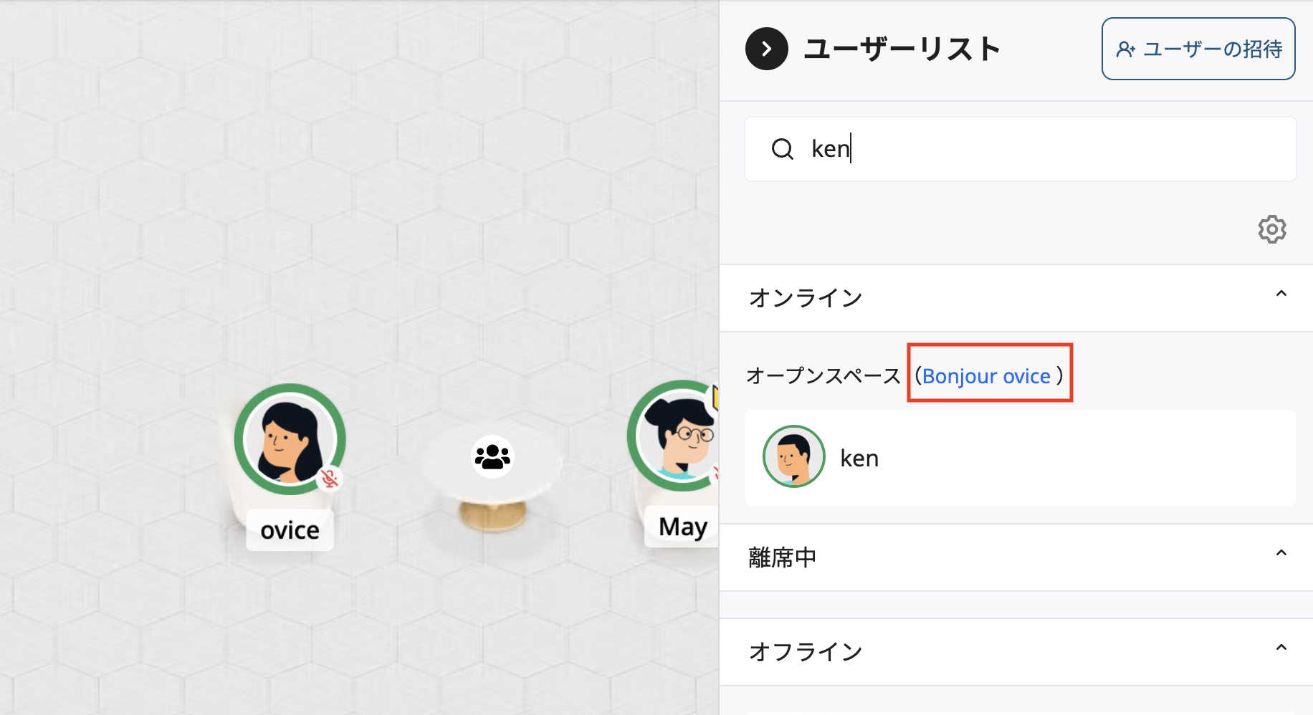
Task: Open the Bonjour ovice link
Action: point(988,375)
